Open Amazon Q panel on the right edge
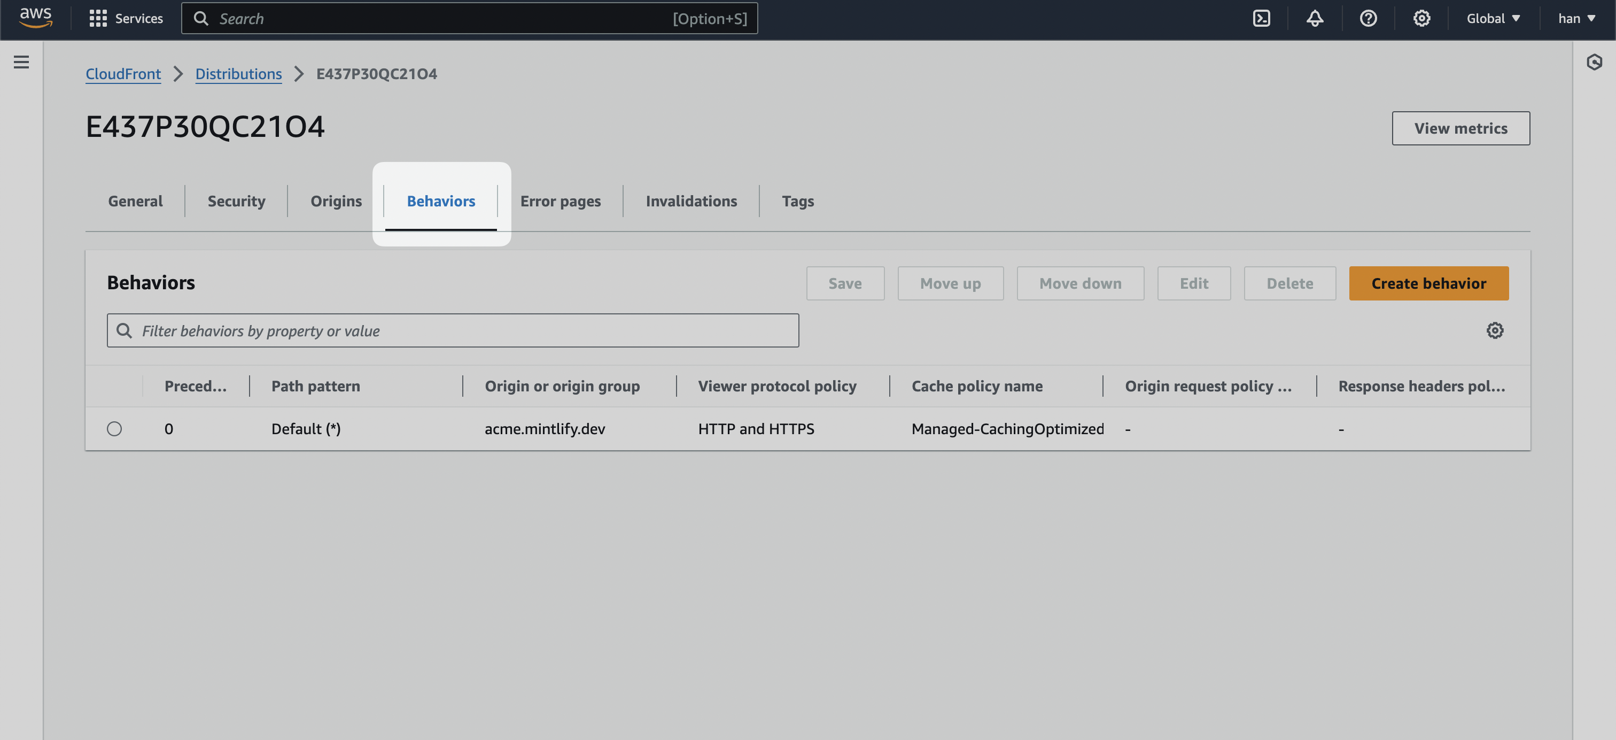 [x=1595, y=62]
